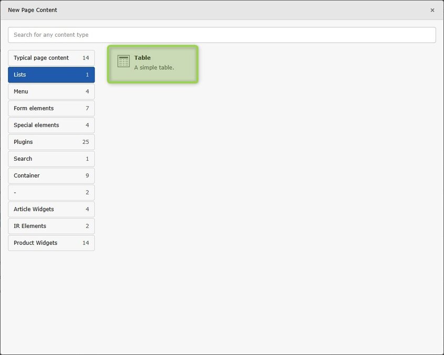Switch to the Plugins tab
The height and width of the screenshot is (355, 444).
[x=51, y=142]
